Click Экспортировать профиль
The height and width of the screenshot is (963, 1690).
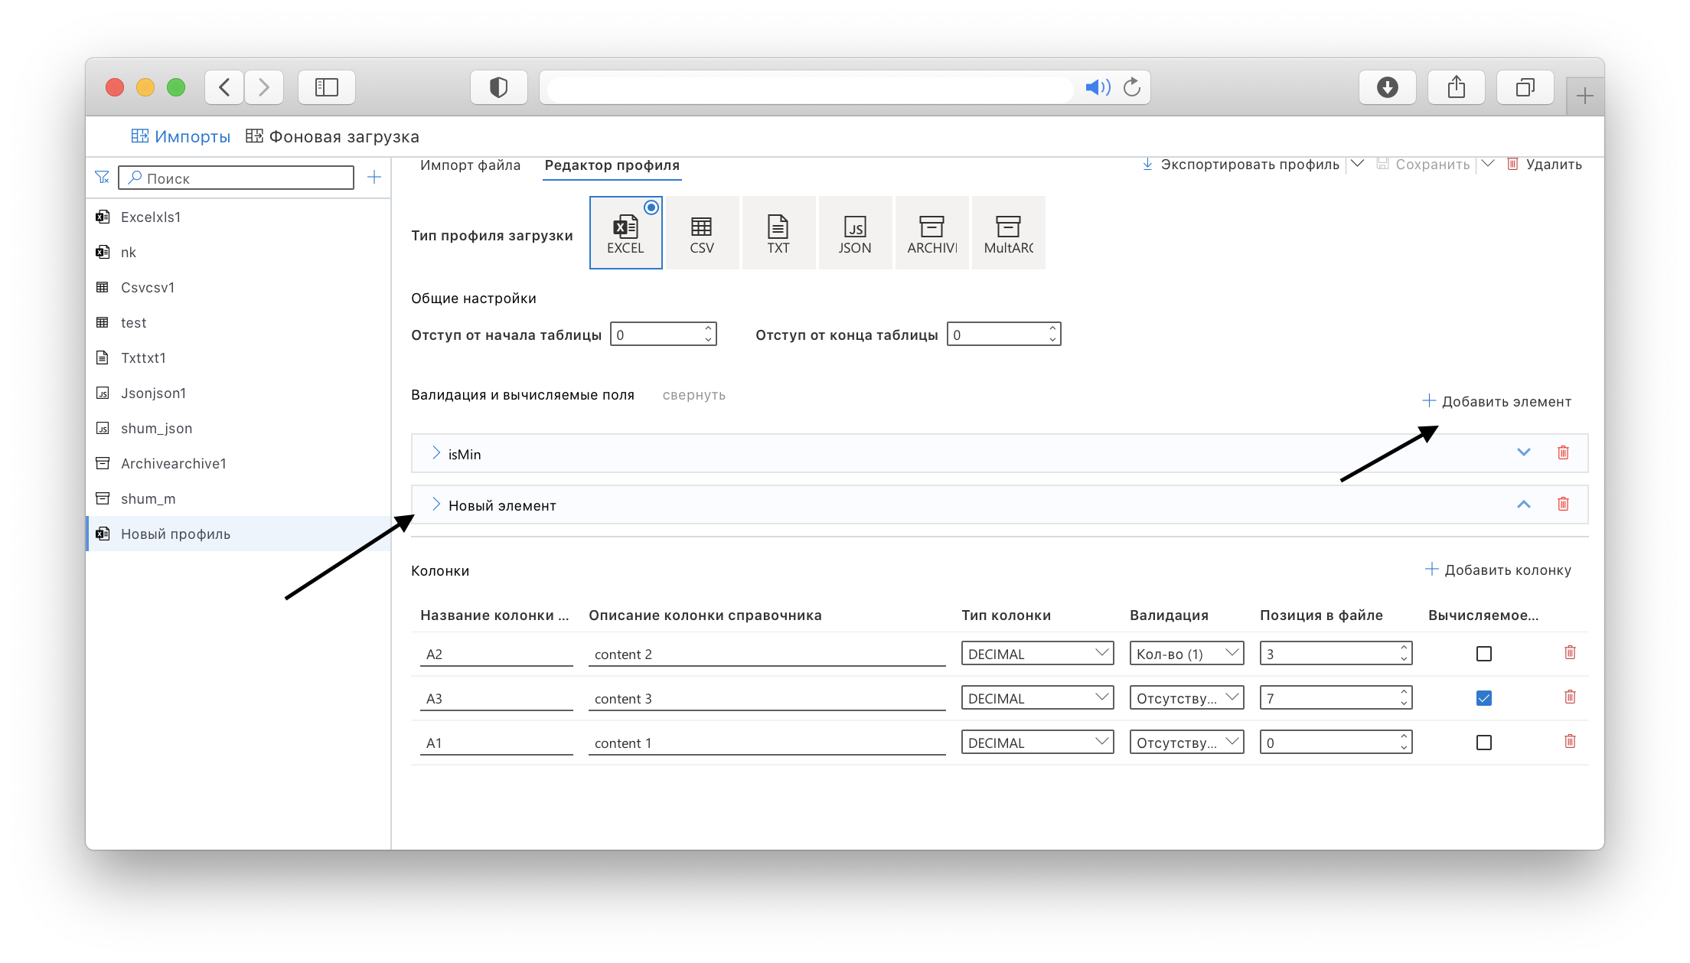1241,165
